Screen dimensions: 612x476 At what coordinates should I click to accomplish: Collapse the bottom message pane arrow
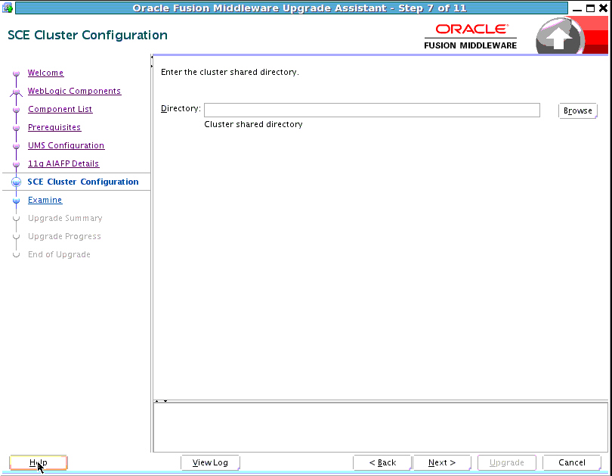pyautogui.click(x=165, y=401)
